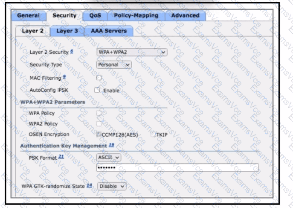The height and width of the screenshot is (208, 293).
Task: Toggle the TKIP encryption checkbox
Action: coord(153,135)
